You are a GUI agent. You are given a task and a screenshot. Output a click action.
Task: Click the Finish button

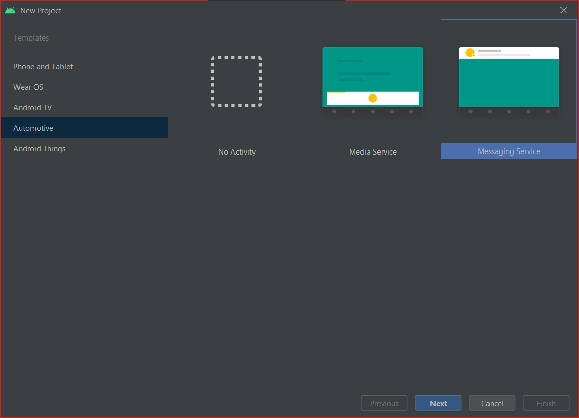pos(546,403)
